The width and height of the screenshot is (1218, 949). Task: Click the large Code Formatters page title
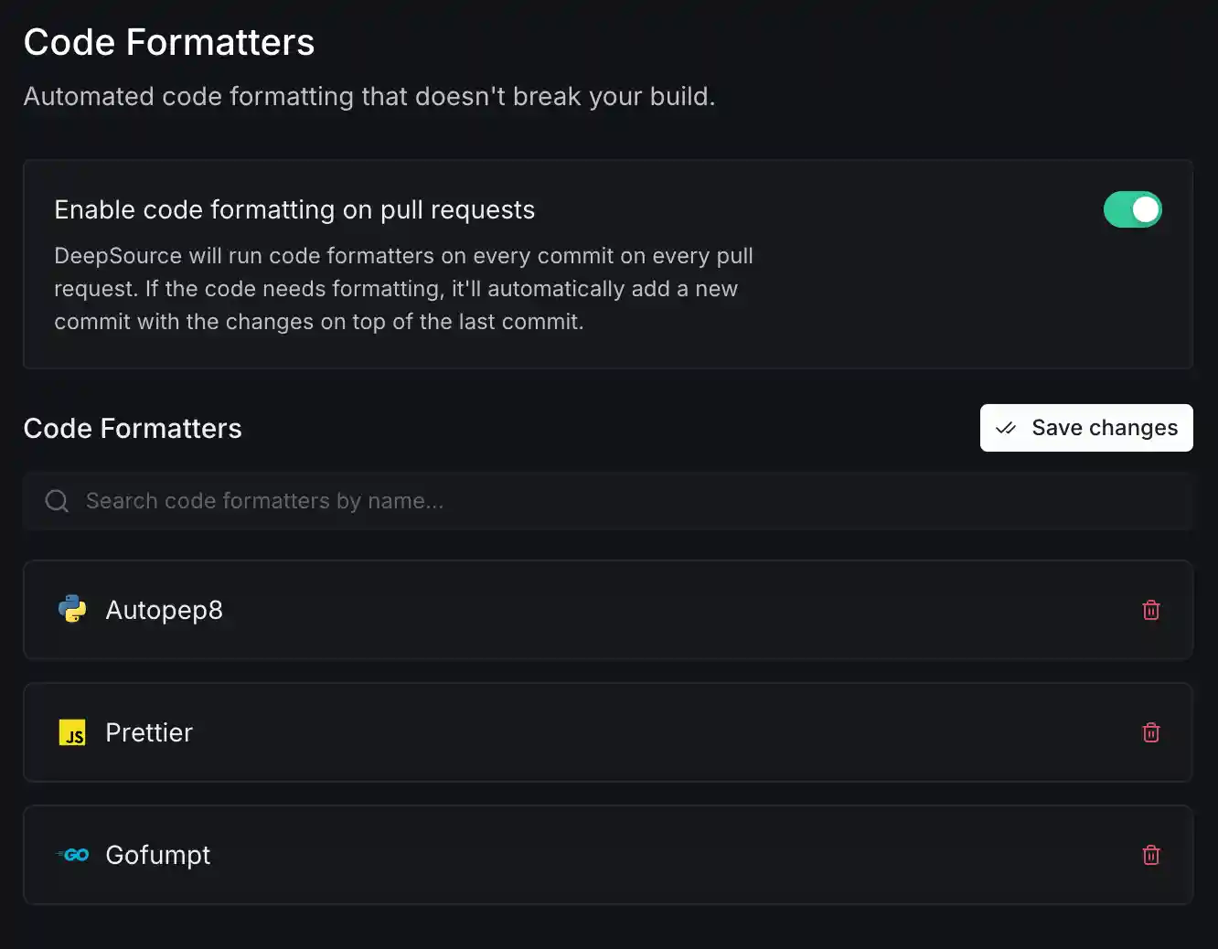point(169,42)
